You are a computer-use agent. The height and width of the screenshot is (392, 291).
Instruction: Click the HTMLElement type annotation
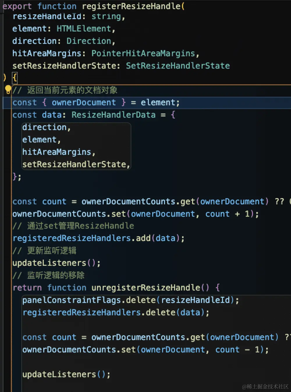point(84,29)
